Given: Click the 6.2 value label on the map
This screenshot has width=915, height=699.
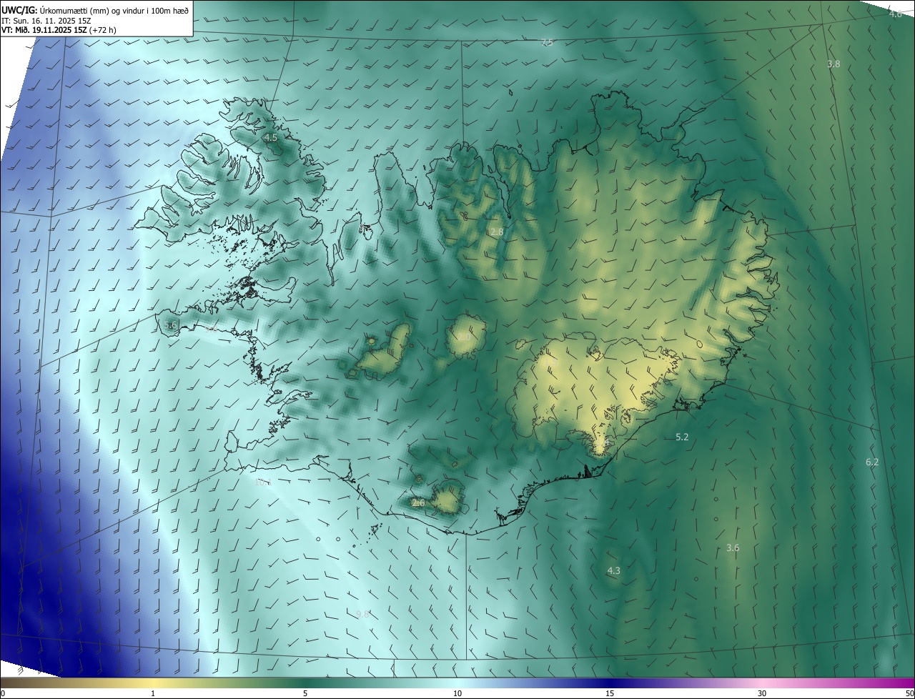Looking at the screenshot, I should 872,462.
